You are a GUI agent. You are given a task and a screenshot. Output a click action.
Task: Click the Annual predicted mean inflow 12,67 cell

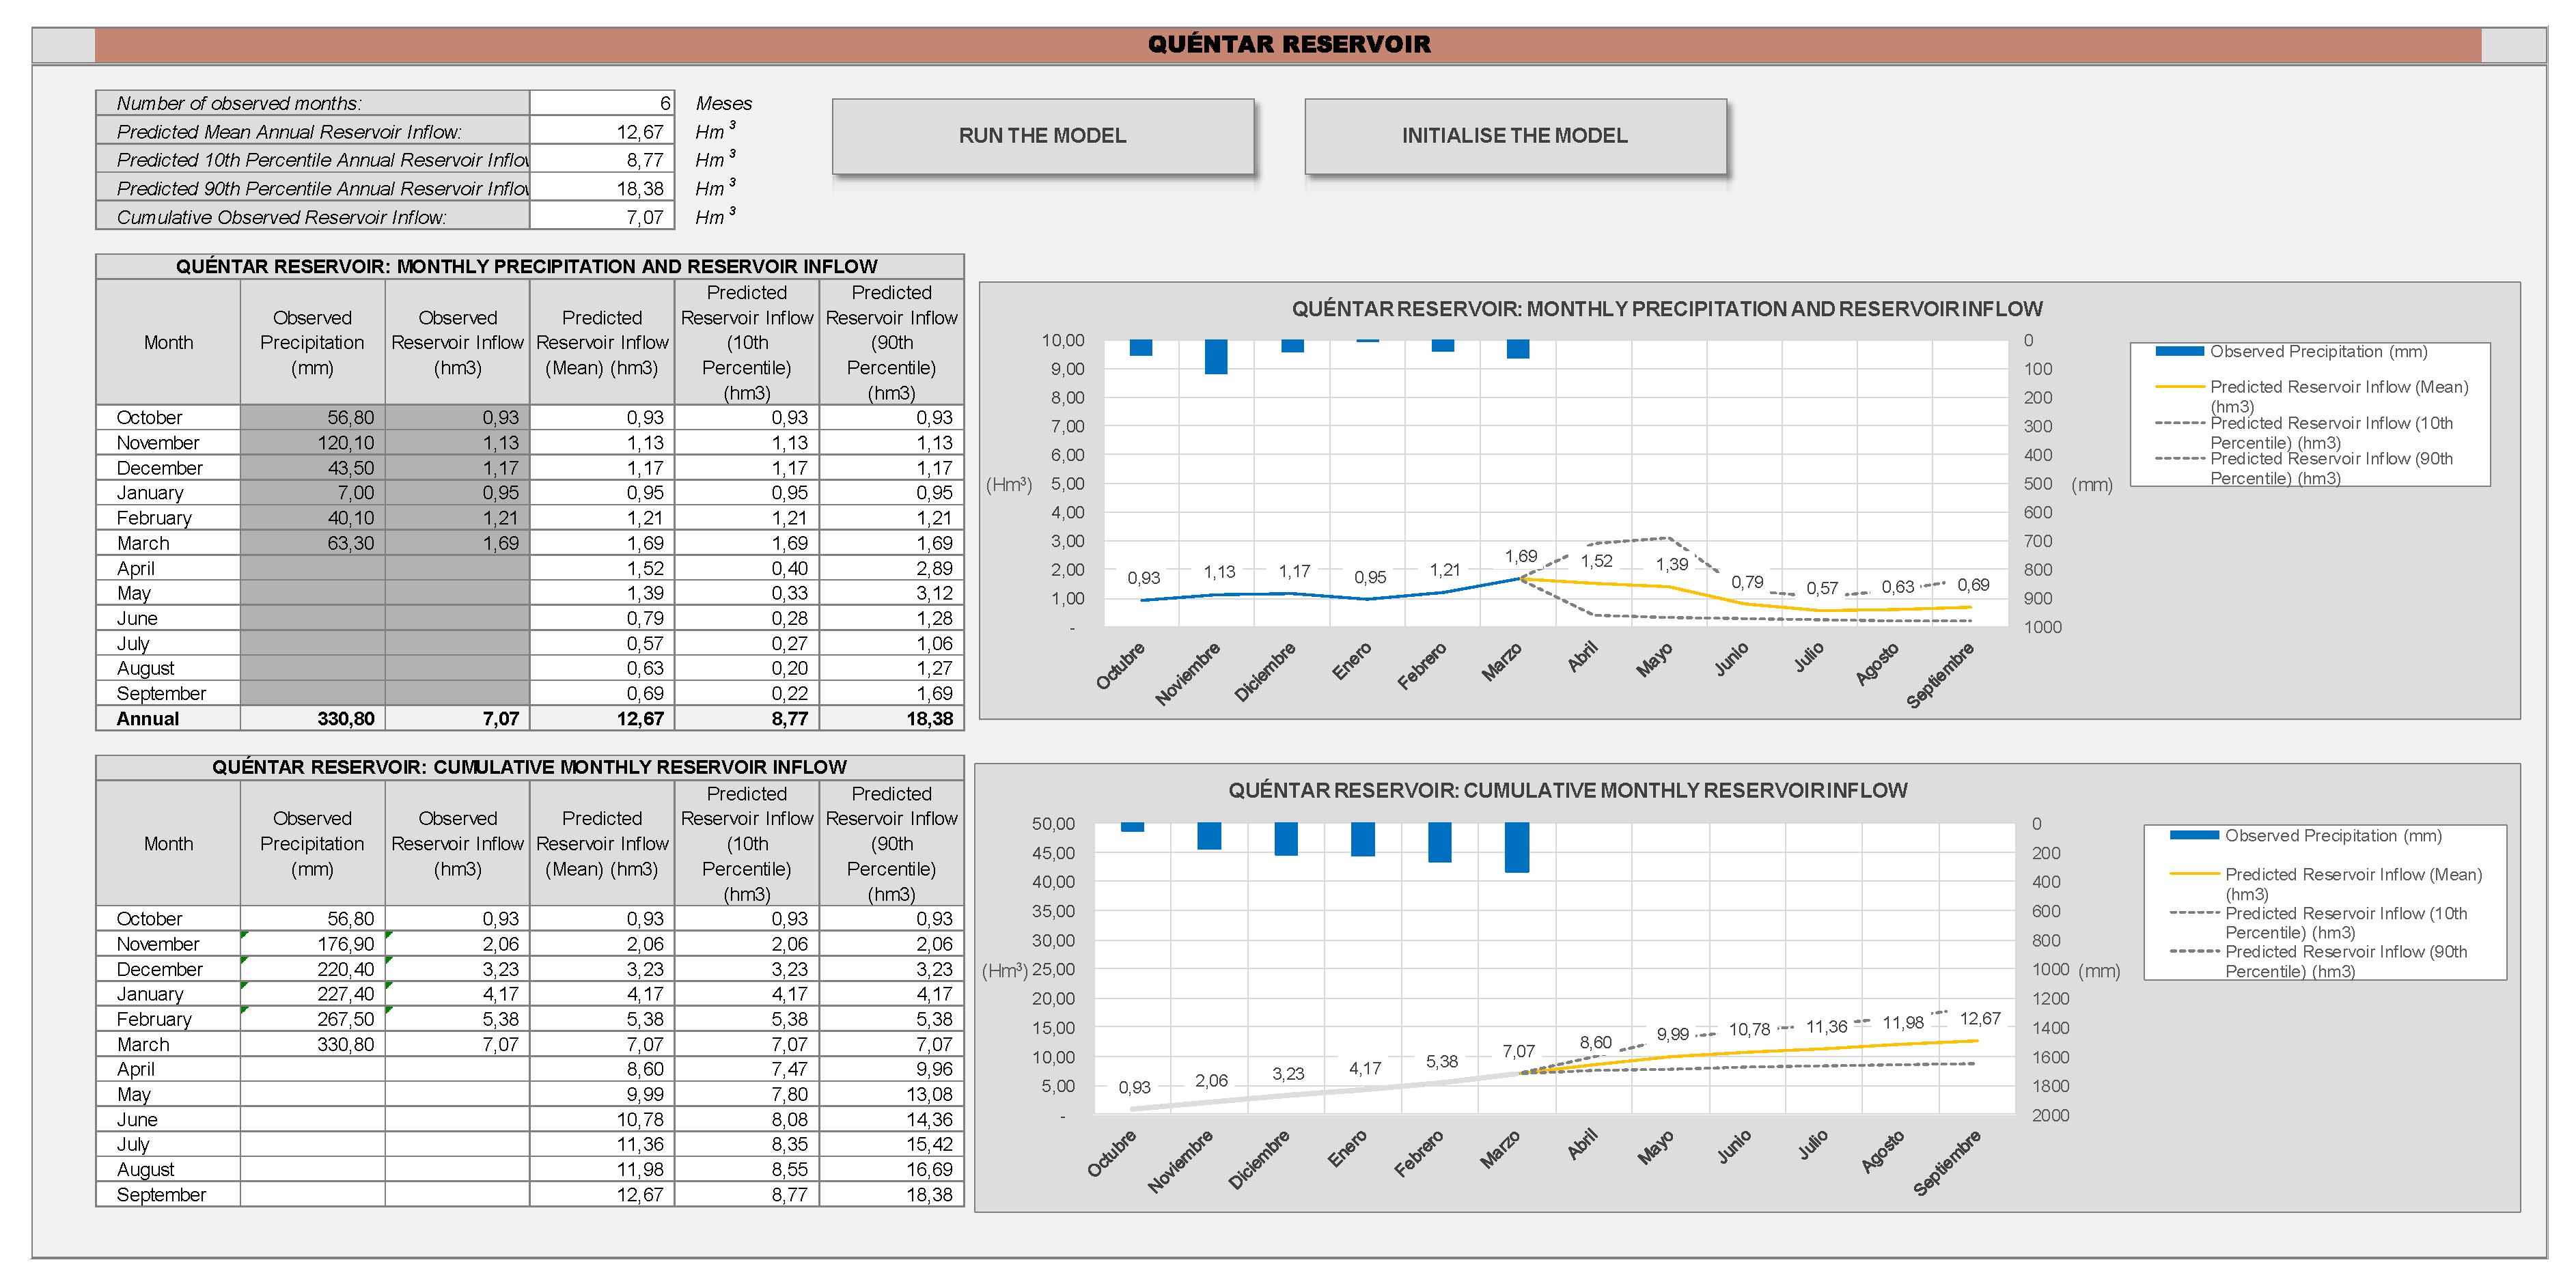(602, 718)
